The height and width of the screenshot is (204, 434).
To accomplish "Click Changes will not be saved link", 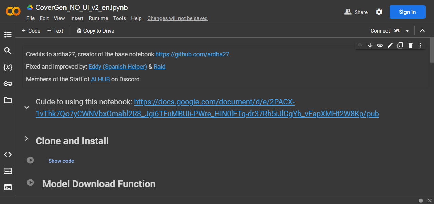I will pos(177,18).
